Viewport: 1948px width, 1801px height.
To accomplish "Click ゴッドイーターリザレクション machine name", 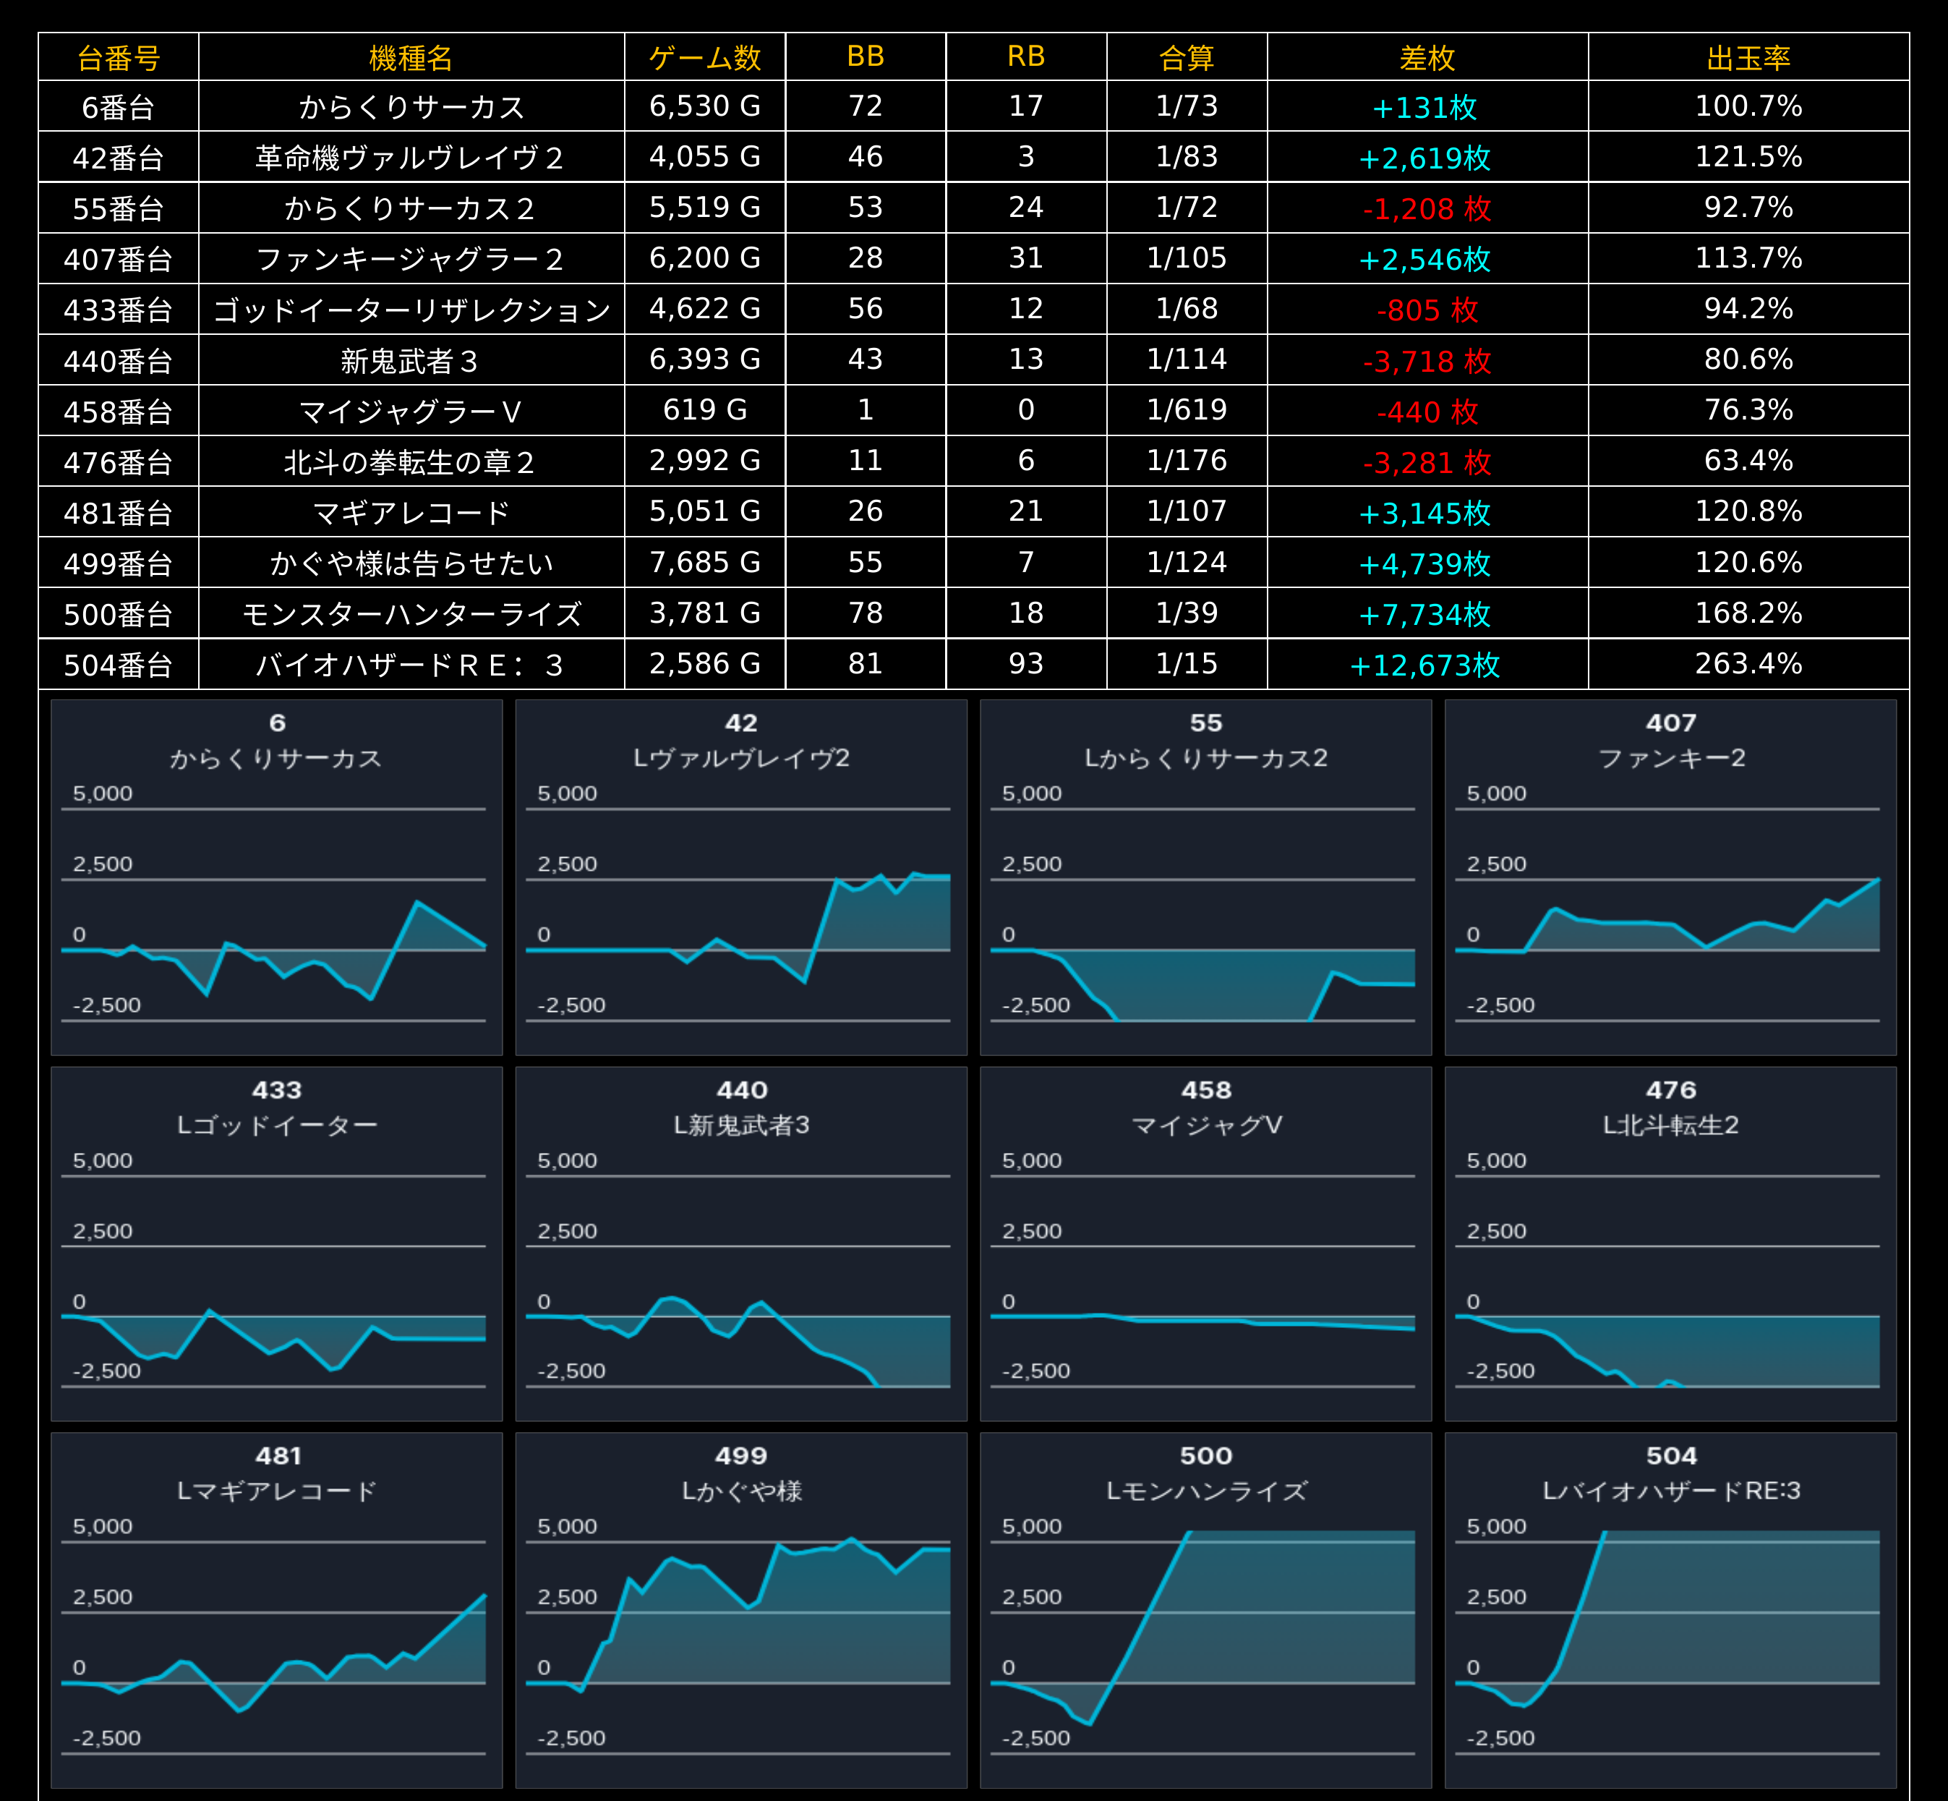I will tap(411, 309).
